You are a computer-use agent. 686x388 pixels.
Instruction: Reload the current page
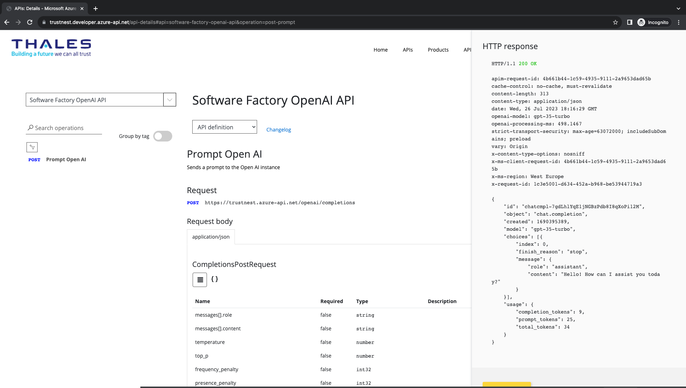coord(30,22)
